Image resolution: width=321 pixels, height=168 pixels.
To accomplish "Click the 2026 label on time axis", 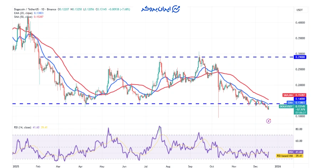I will pos(278,166).
